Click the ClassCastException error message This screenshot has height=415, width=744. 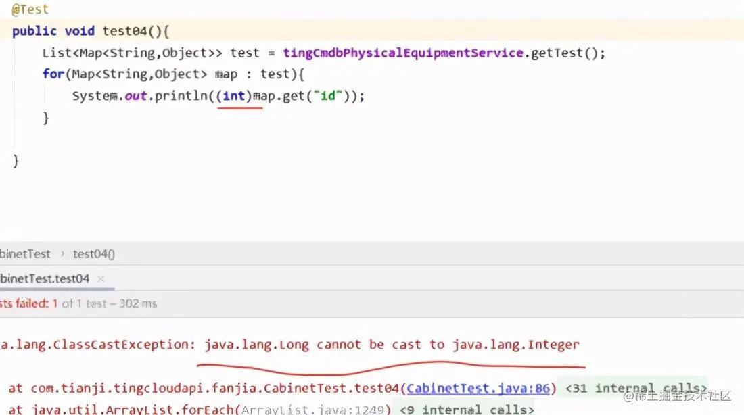click(x=291, y=345)
